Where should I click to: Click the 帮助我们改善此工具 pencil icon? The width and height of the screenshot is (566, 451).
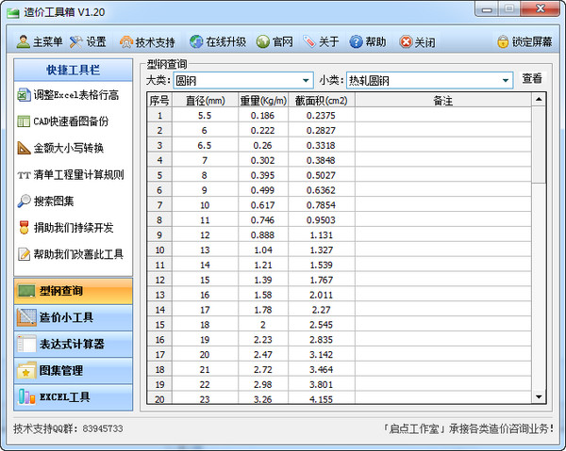click(24, 254)
